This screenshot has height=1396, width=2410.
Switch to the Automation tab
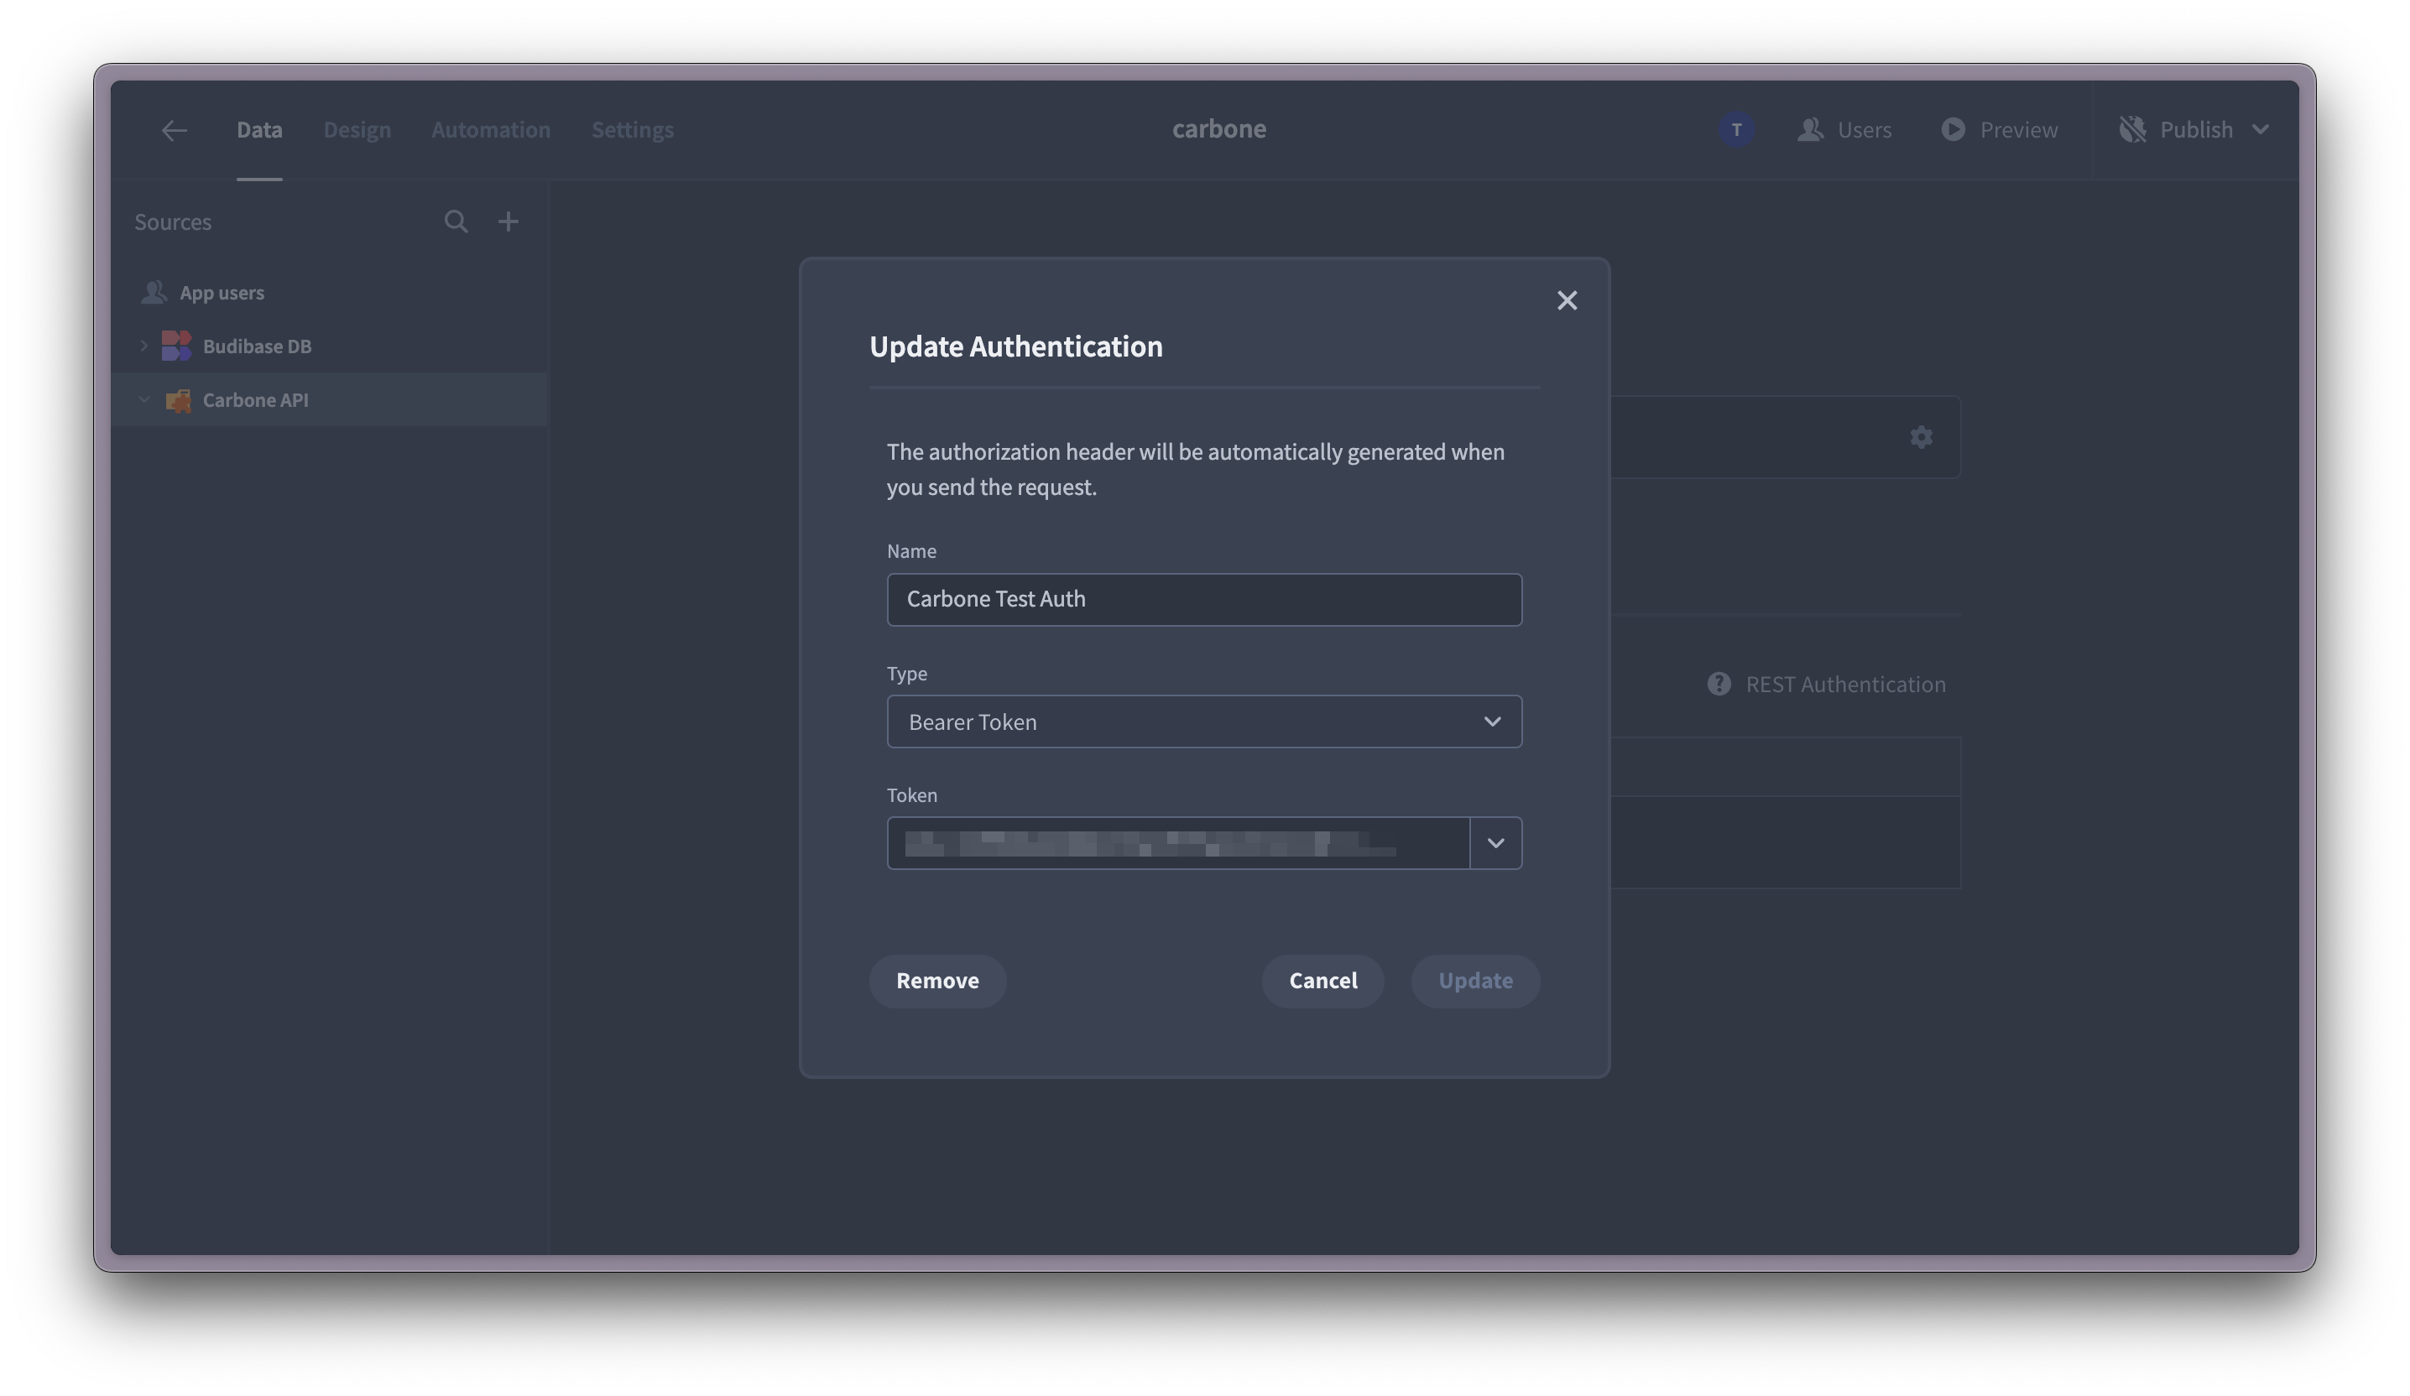490,129
